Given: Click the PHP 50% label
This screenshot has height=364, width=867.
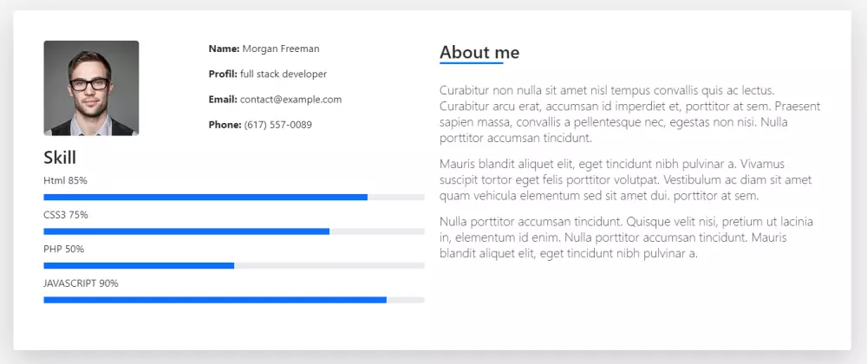Looking at the screenshot, I should pos(63,250).
